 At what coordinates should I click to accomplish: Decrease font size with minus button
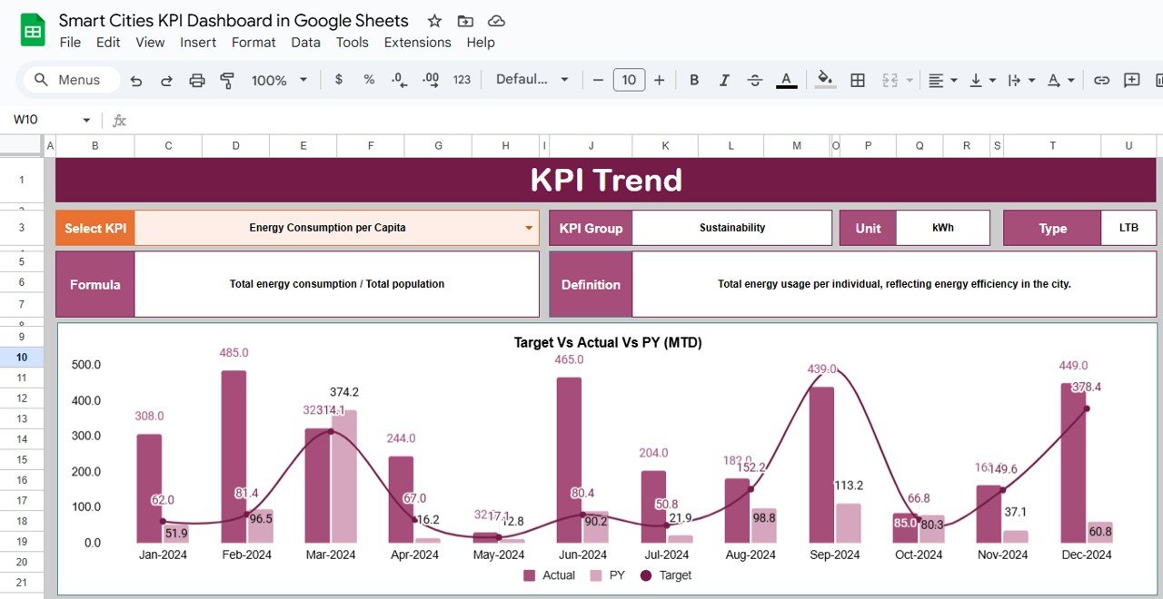coord(598,80)
